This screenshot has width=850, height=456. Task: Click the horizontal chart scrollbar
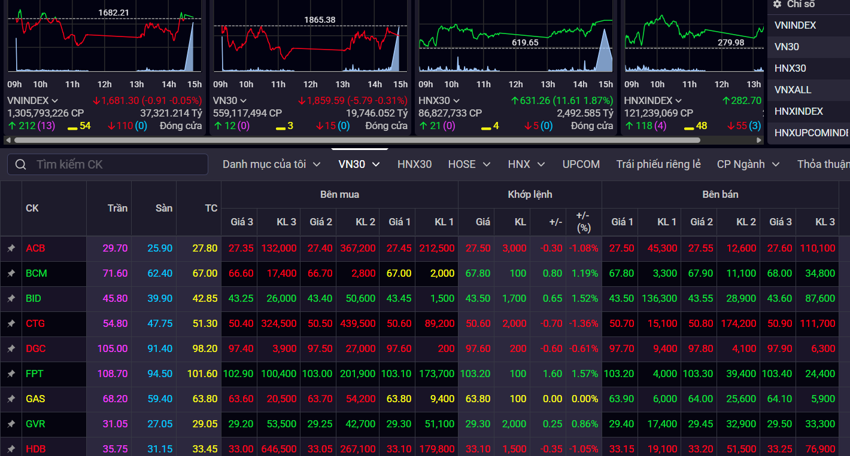tap(357, 140)
